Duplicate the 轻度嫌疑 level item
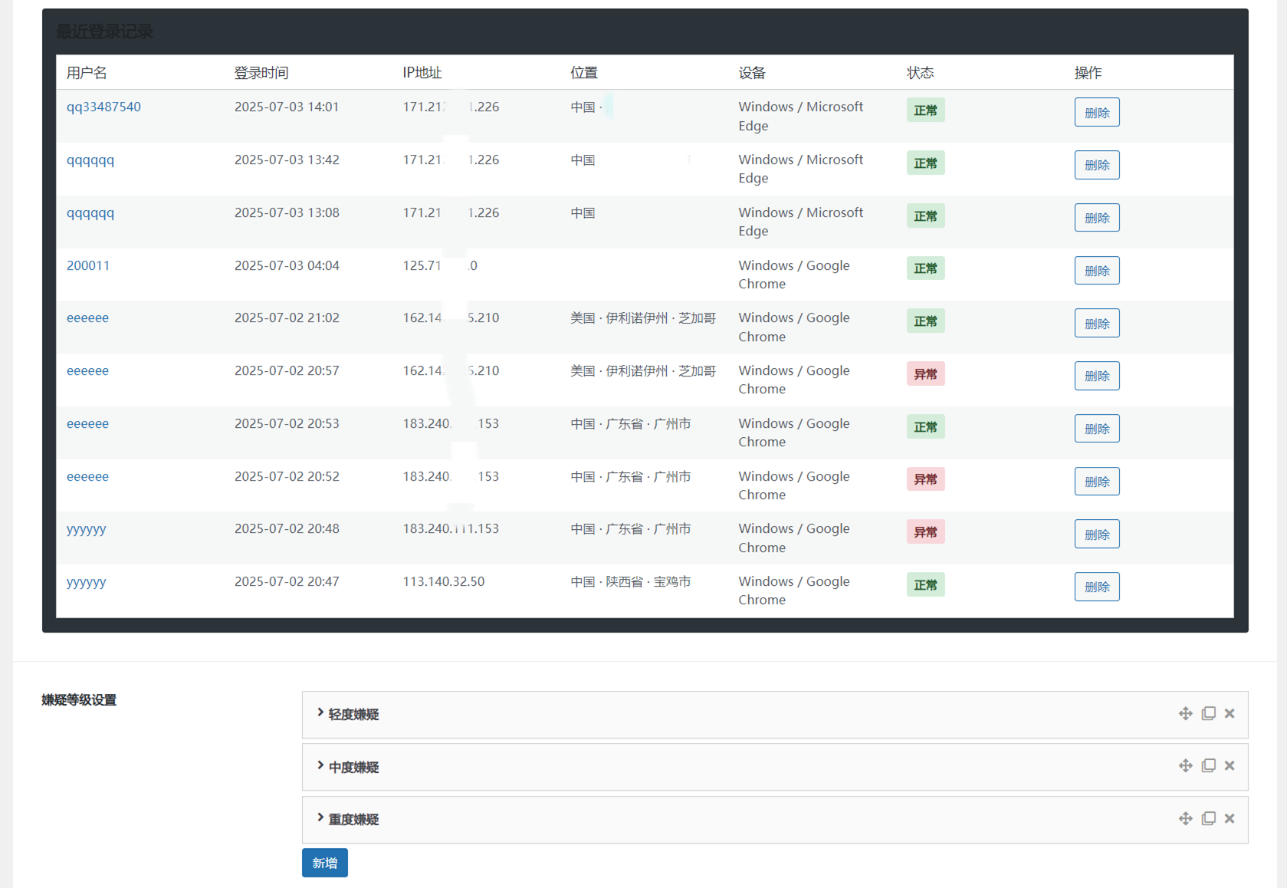This screenshot has width=1287, height=888. tap(1208, 714)
